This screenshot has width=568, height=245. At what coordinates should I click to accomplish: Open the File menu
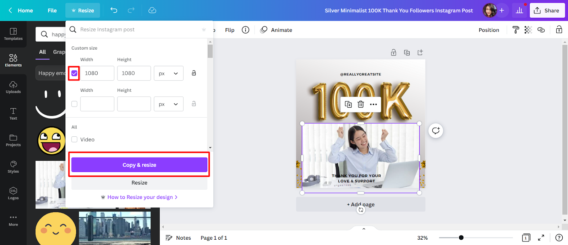52,10
